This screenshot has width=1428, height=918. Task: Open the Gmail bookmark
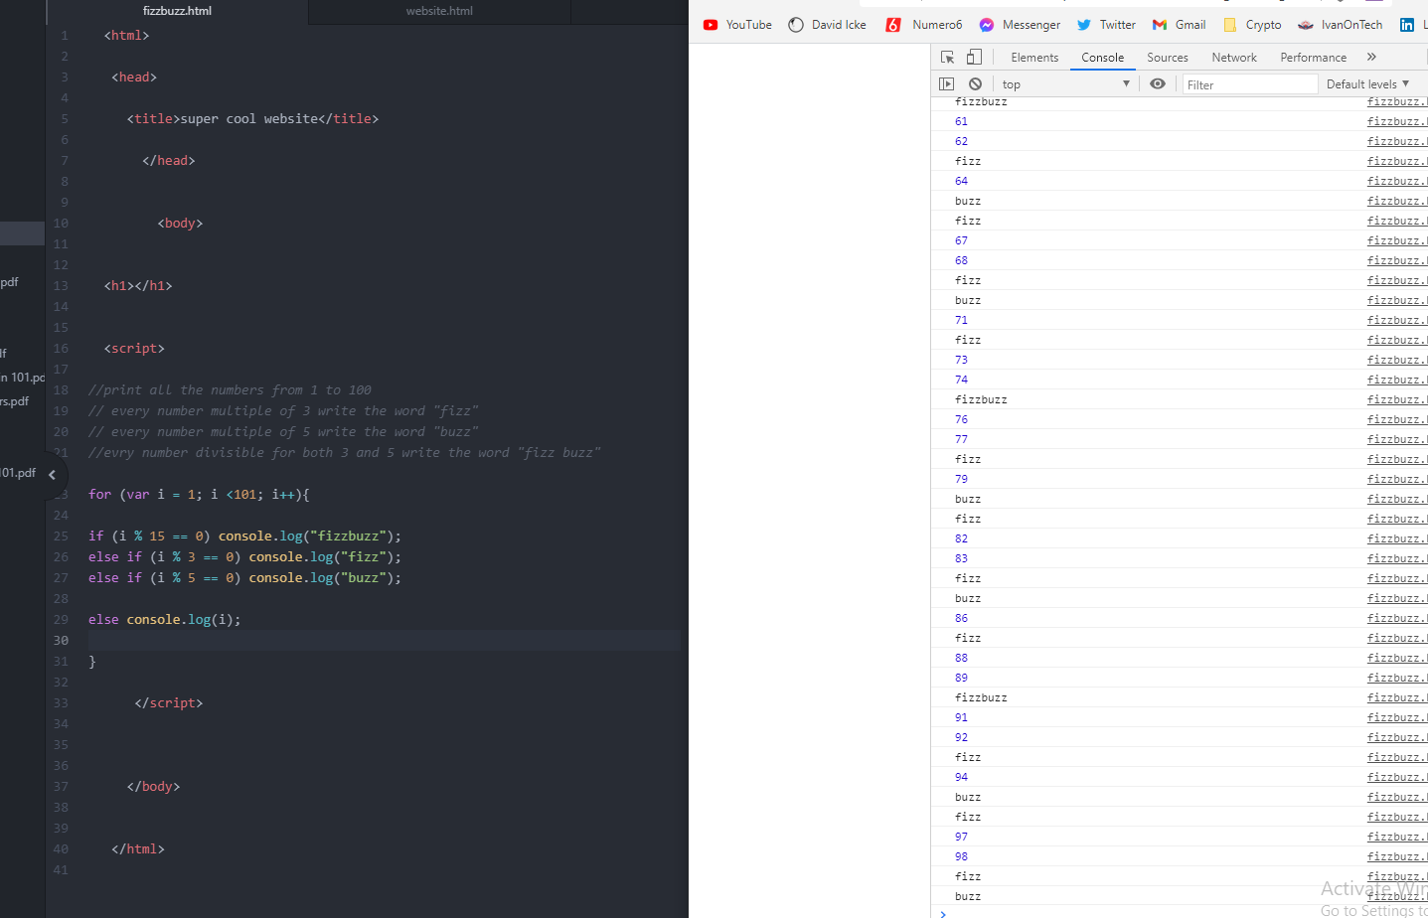(1180, 25)
